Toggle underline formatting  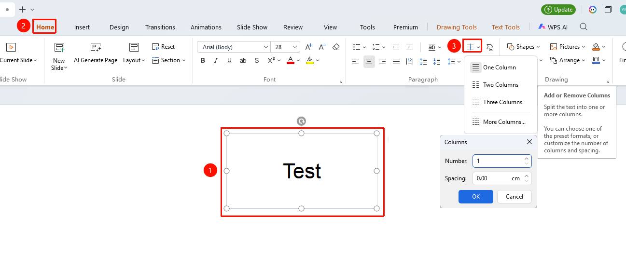(229, 61)
